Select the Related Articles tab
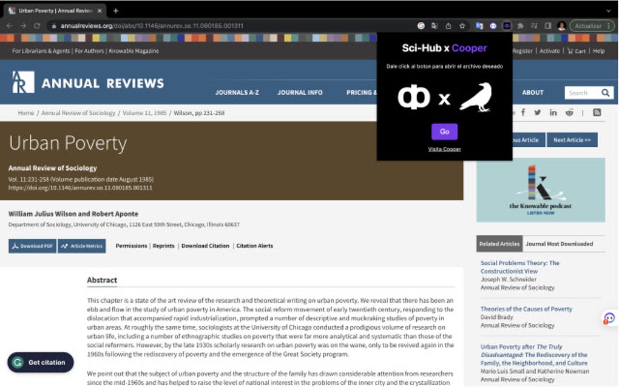Screen dimensions: 619x387 (499, 244)
